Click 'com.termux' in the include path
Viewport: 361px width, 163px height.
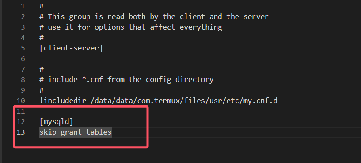coord(156,101)
